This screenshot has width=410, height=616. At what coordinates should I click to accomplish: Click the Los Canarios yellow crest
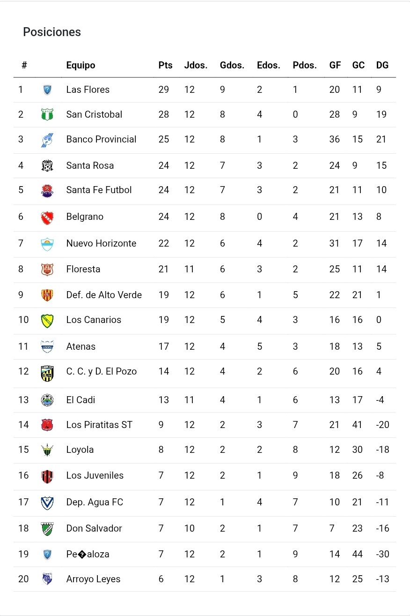(47, 320)
